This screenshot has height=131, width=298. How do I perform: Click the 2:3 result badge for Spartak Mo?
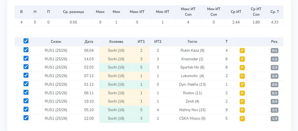(x=274, y=67)
